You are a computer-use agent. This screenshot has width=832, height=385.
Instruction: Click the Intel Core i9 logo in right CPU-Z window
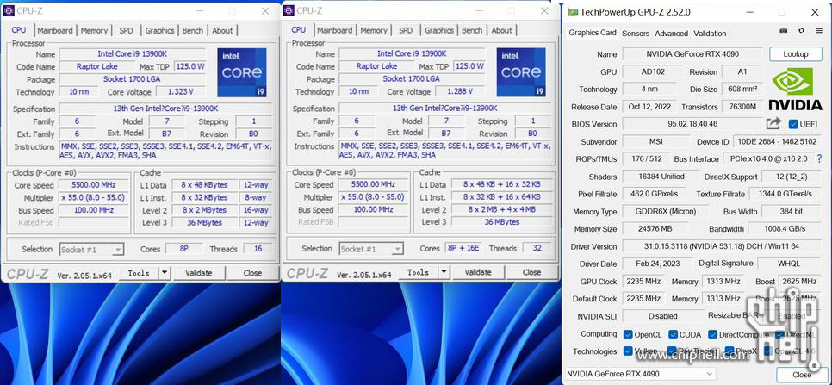520,72
